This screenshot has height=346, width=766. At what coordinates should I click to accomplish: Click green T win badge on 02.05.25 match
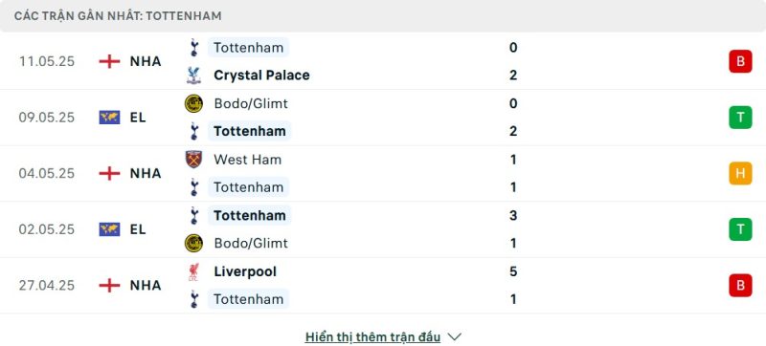(x=740, y=229)
